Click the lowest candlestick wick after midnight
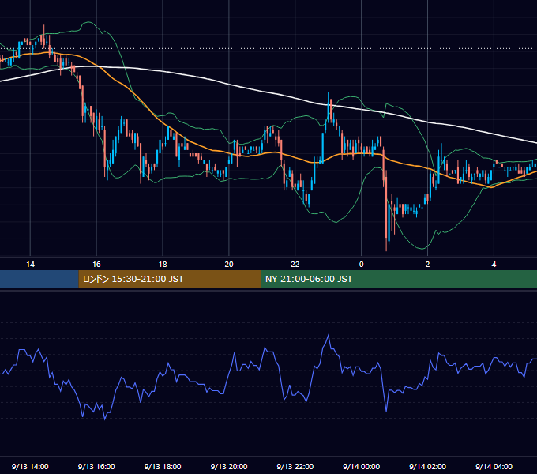 [386, 243]
